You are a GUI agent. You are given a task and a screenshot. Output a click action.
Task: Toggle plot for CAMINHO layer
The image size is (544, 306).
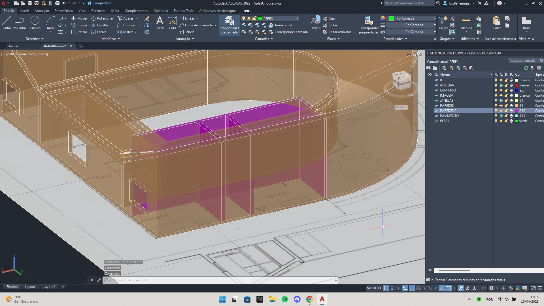(511, 90)
